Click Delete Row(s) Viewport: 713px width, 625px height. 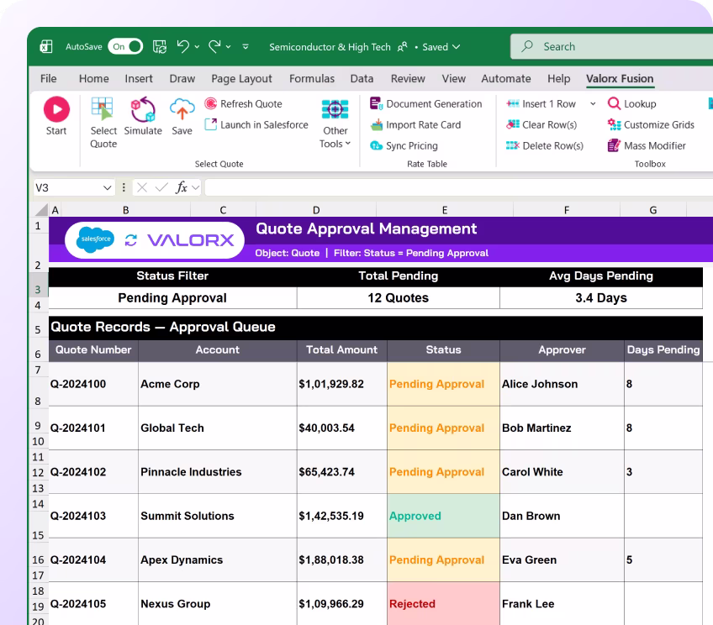pos(545,145)
